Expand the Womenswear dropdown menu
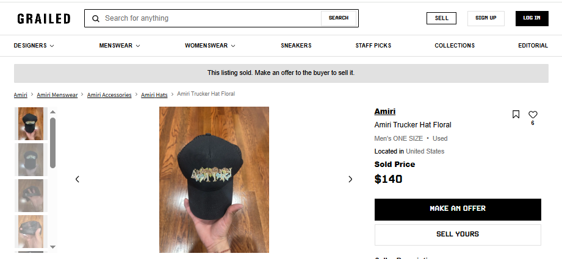 (210, 46)
